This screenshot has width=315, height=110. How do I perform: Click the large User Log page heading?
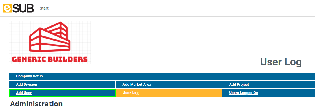coord(281,62)
